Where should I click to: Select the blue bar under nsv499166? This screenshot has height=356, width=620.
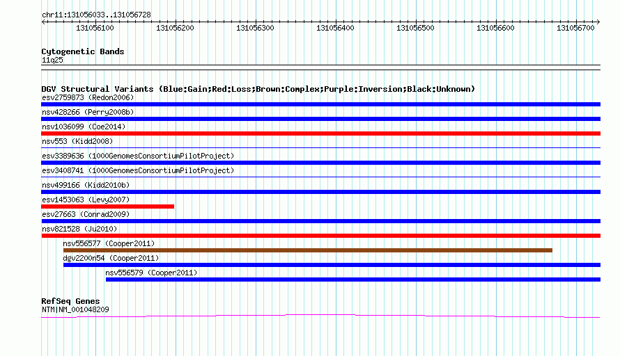coord(320,192)
